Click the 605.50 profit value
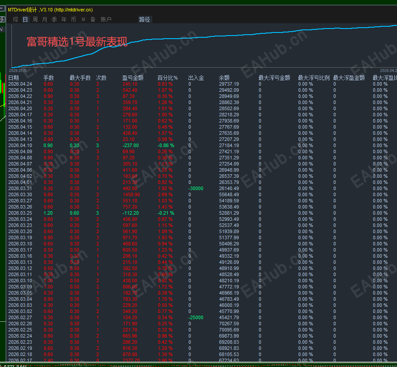 pyautogui.click(x=130, y=250)
